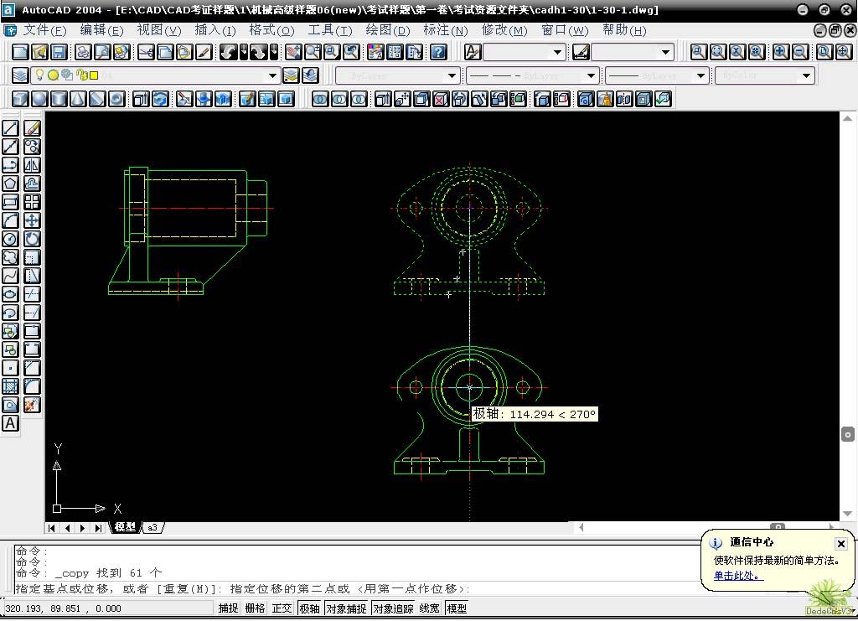Select the Line draw tool

click(10, 128)
